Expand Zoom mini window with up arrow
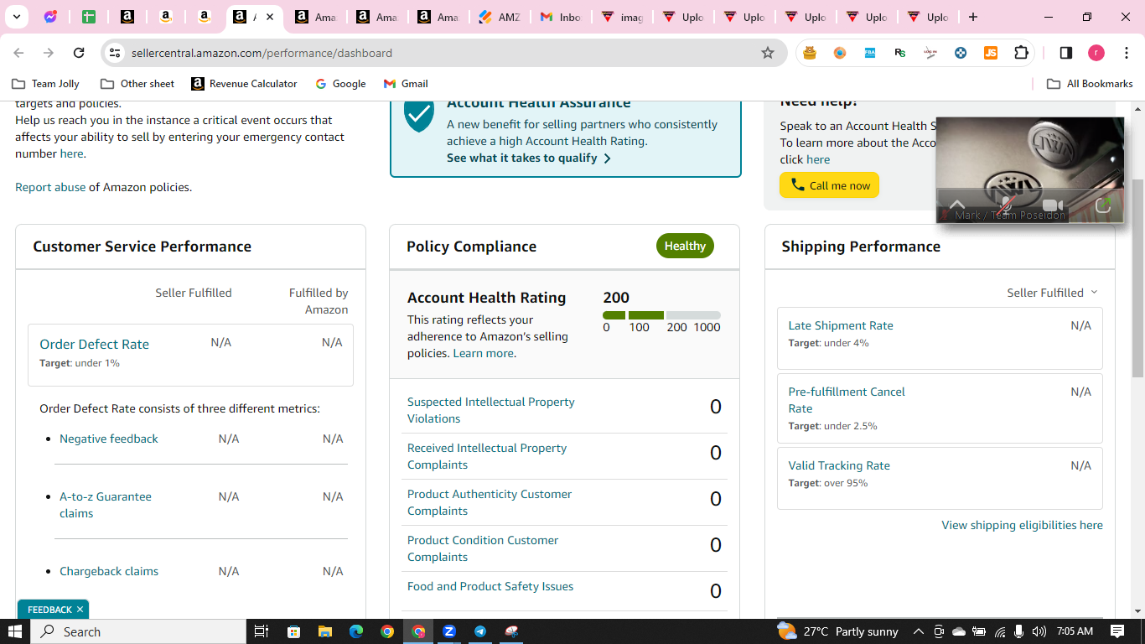The height and width of the screenshot is (644, 1145). 957,205
